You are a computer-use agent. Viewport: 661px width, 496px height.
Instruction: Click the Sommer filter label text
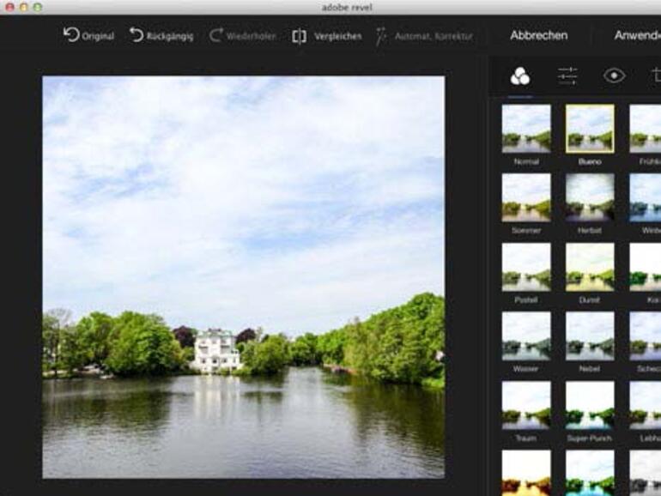526,231
